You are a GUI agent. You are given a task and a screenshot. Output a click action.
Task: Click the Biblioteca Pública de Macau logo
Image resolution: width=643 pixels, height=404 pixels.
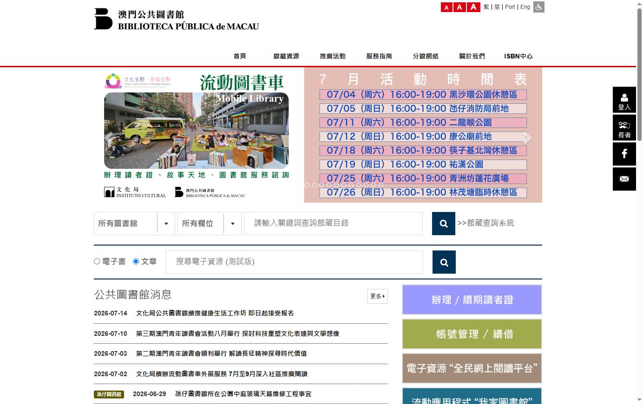click(x=177, y=19)
